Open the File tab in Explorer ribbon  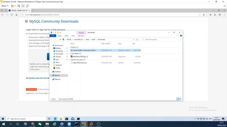53,36
